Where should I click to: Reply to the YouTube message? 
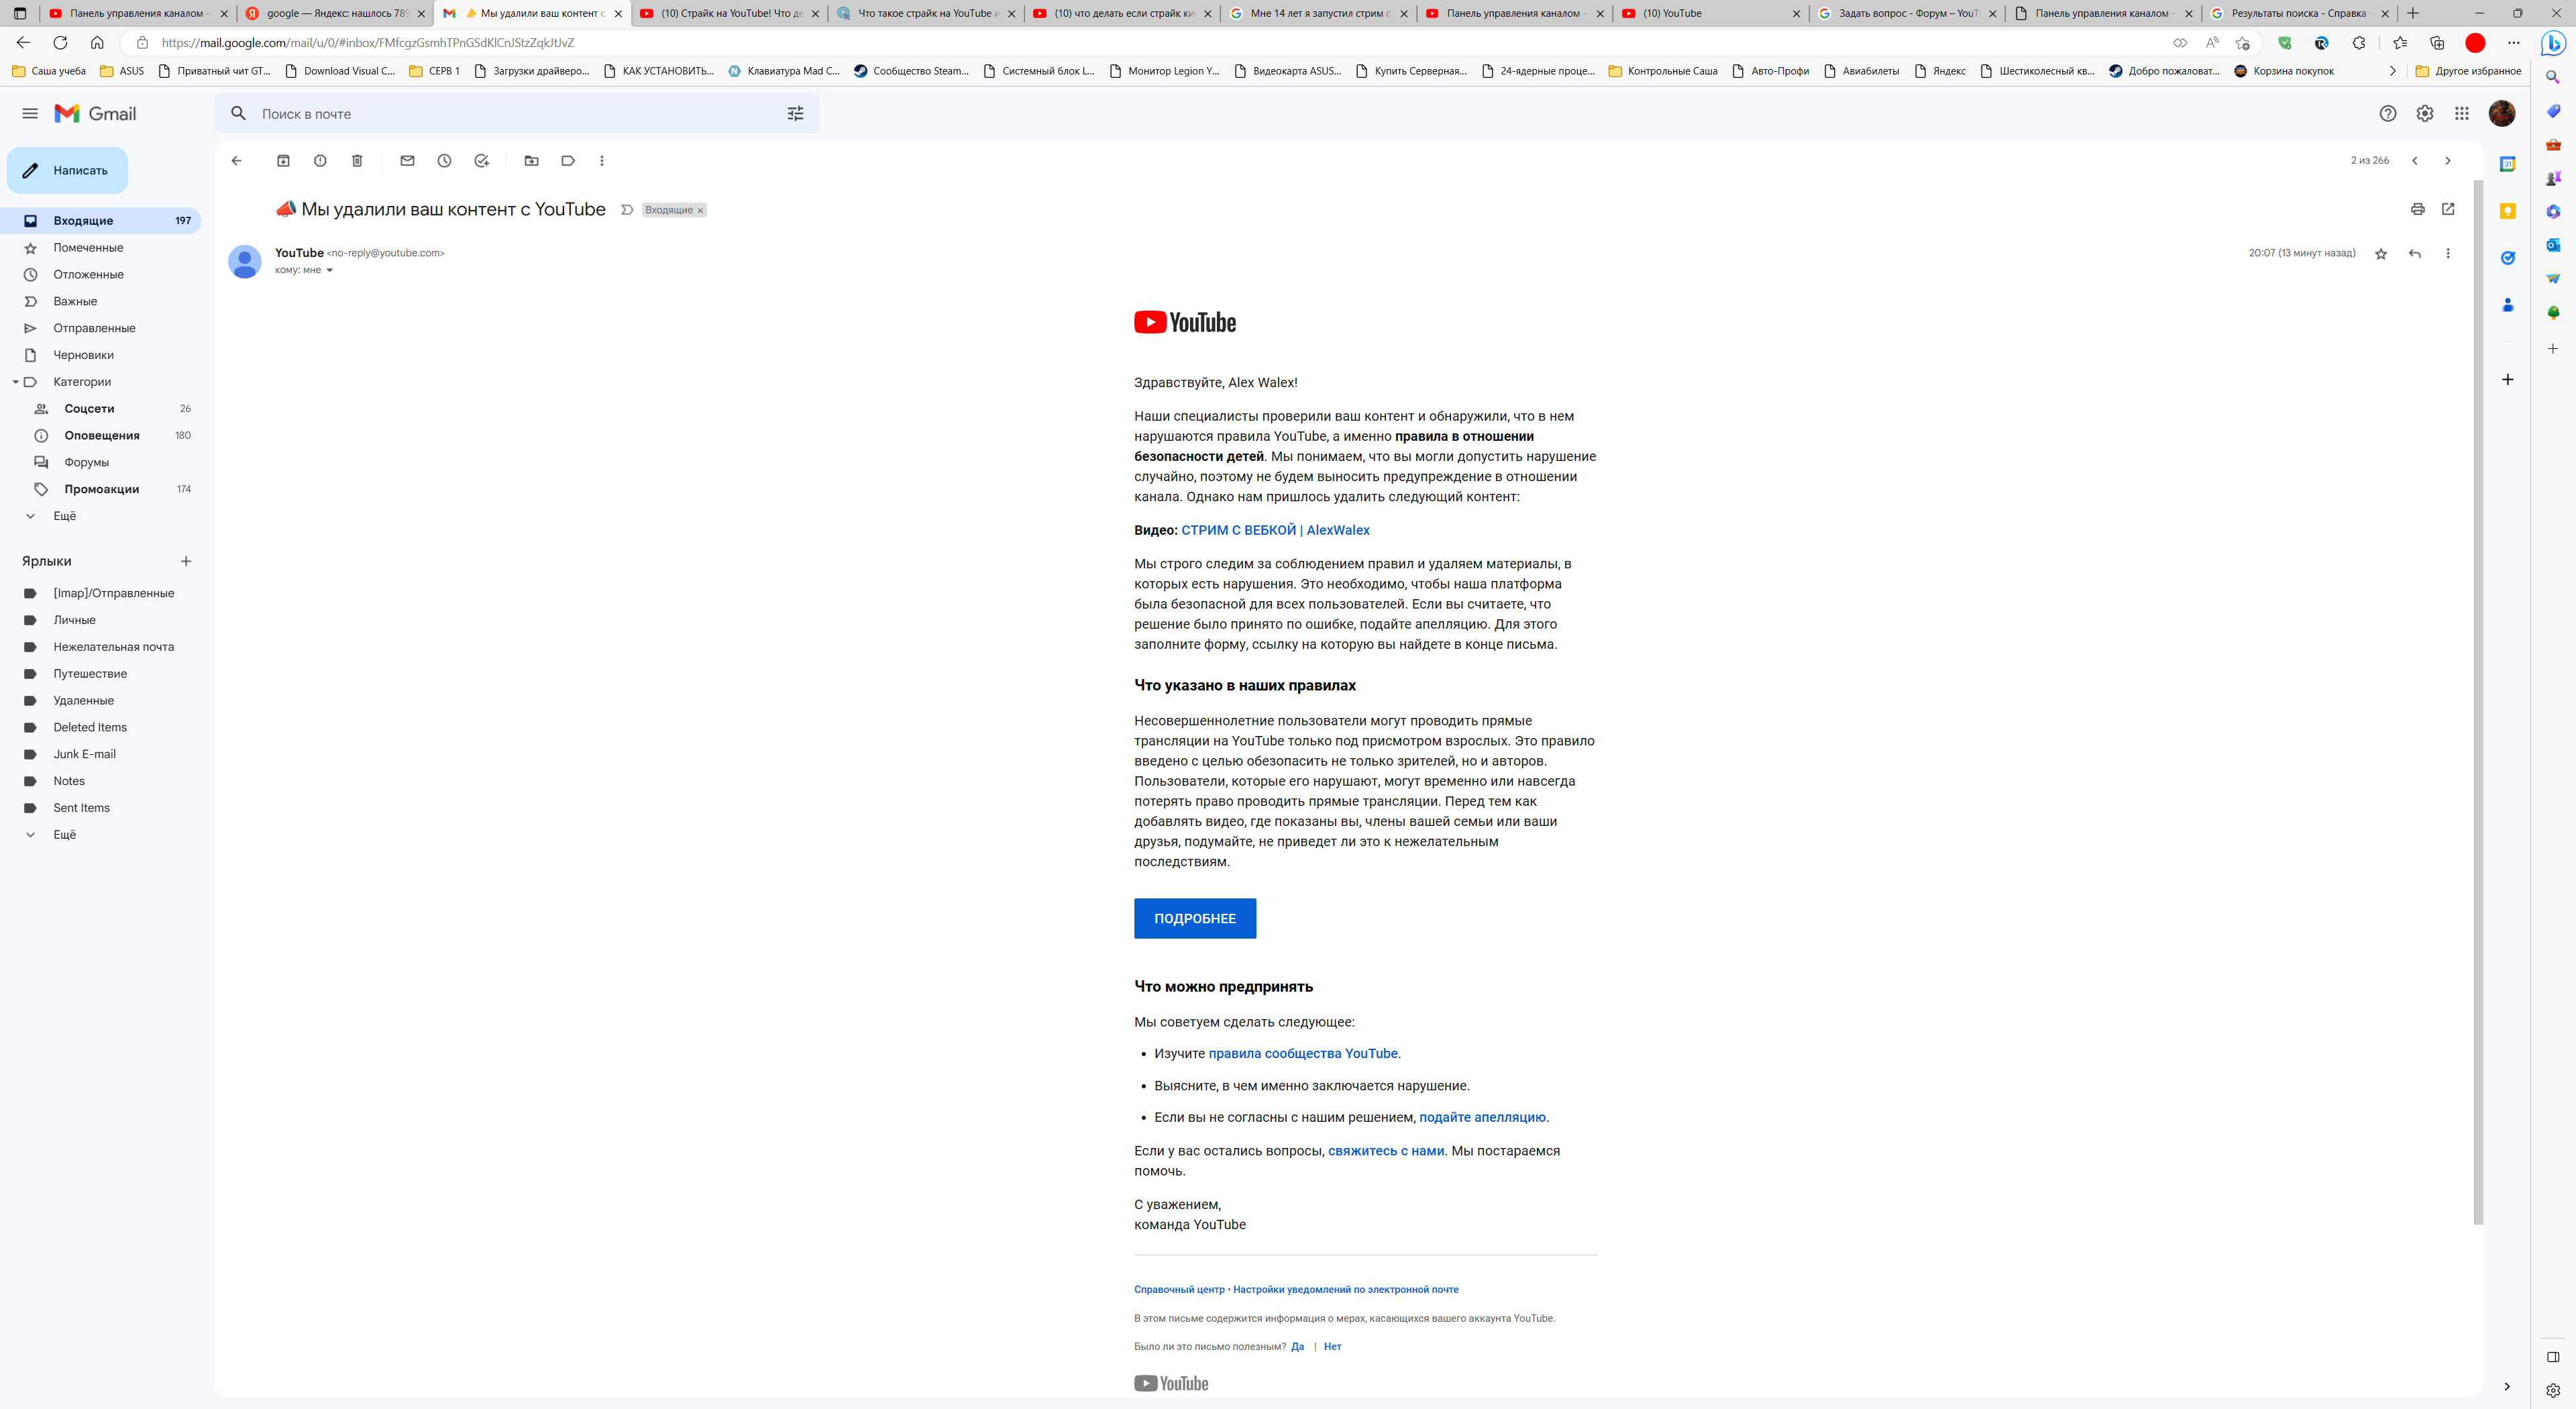click(x=2414, y=254)
